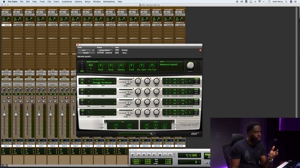The image size is (300, 168).
Task: Click the Fine Tune smart knob
Action: (x=152, y=66)
